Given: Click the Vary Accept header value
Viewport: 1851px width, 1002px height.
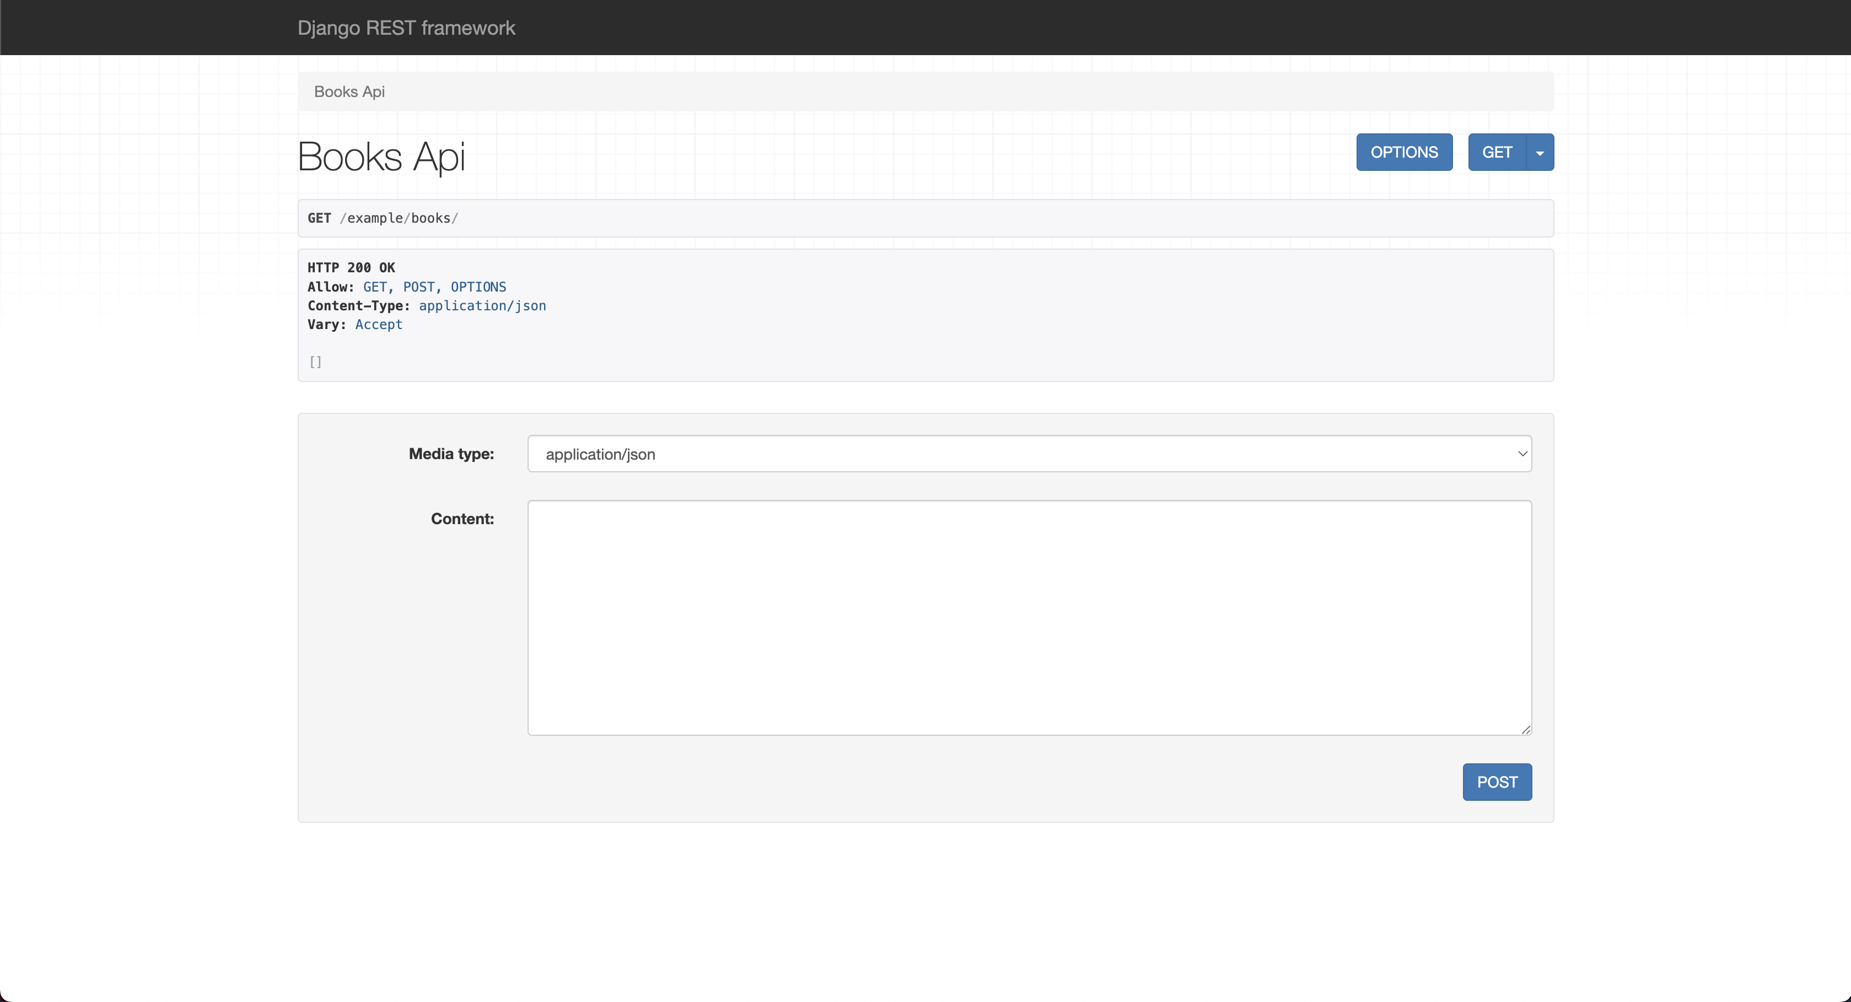Looking at the screenshot, I should coord(379,325).
